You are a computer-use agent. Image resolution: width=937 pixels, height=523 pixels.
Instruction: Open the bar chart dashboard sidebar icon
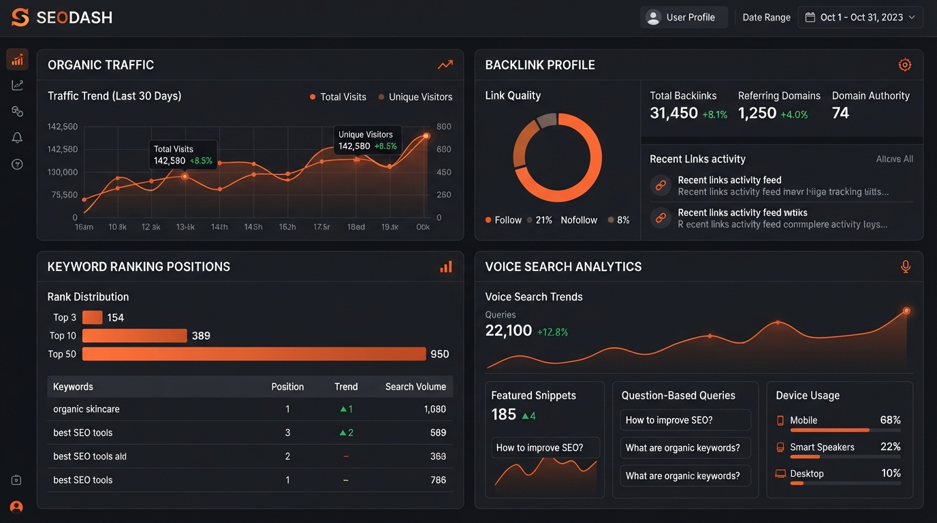tap(17, 60)
